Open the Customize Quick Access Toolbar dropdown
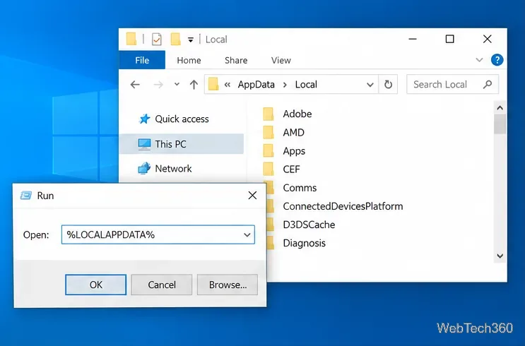 (x=191, y=40)
